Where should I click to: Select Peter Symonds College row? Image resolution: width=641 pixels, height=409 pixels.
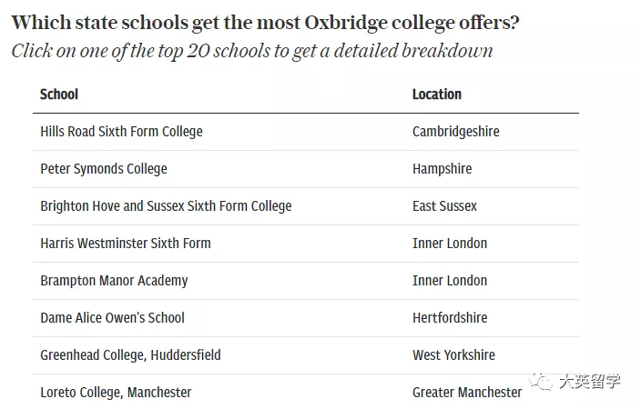coord(104,169)
